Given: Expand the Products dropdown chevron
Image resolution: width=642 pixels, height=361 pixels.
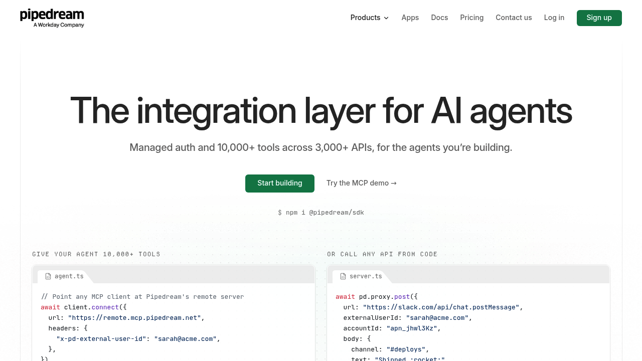Looking at the screenshot, I should point(386,18).
